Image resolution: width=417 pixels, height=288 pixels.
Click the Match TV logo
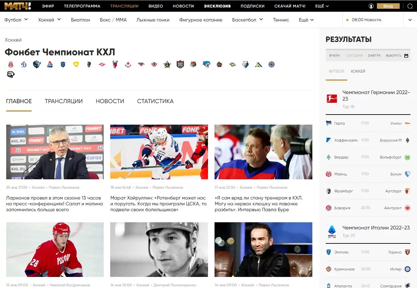click(x=18, y=6)
